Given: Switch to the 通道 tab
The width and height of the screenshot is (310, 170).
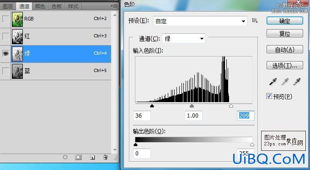Looking at the screenshot, I should [24, 6].
